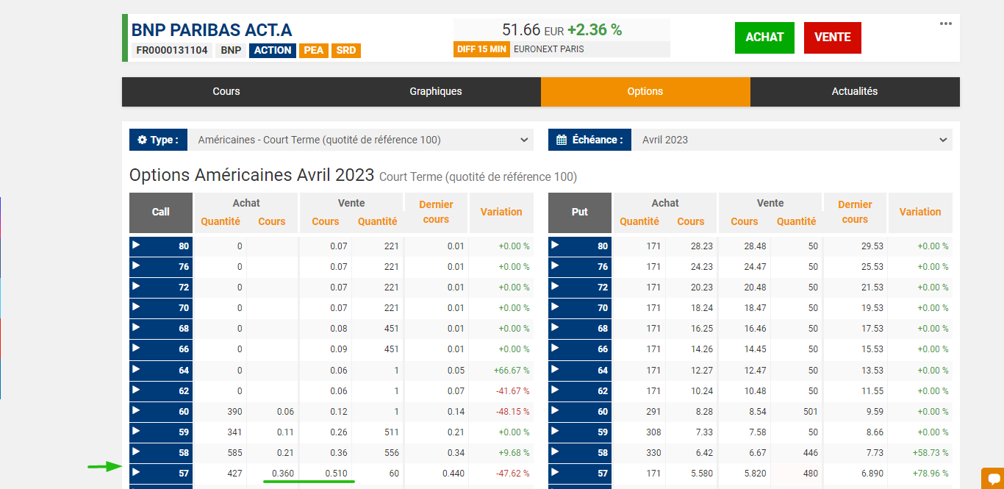The width and height of the screenshot is (1004, 489).
Task: Click the arrow icon on Call 80 row
Action: coord(135,245)
